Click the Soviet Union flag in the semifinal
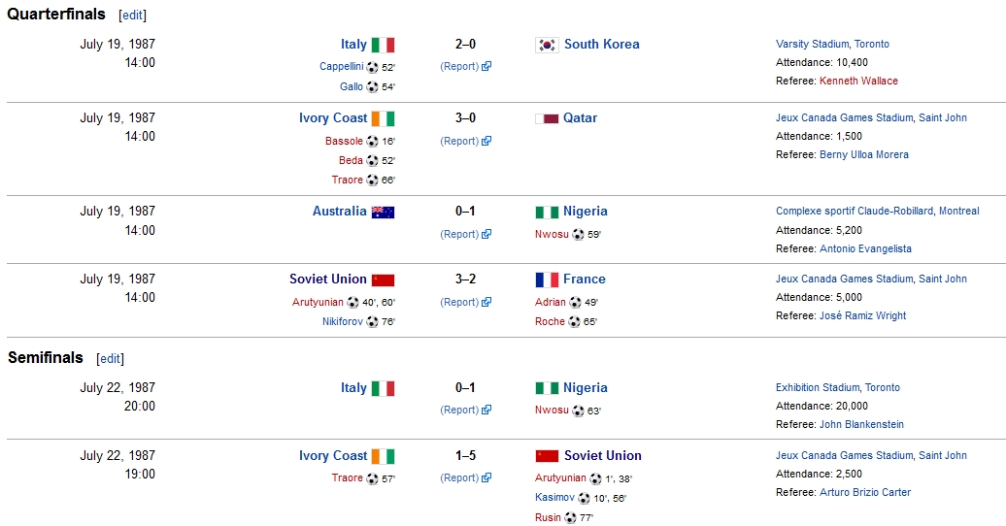The image size is (1006, 526). (547, 456)
